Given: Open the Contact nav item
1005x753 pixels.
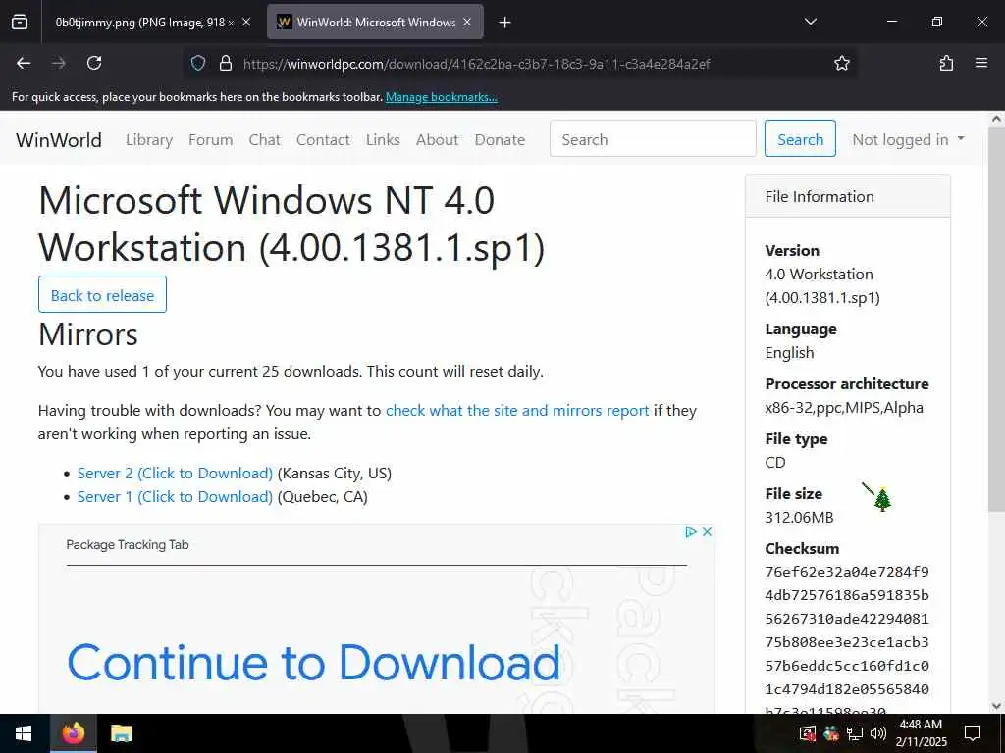Looking at the screenshot, I should (x=323, y=139).
